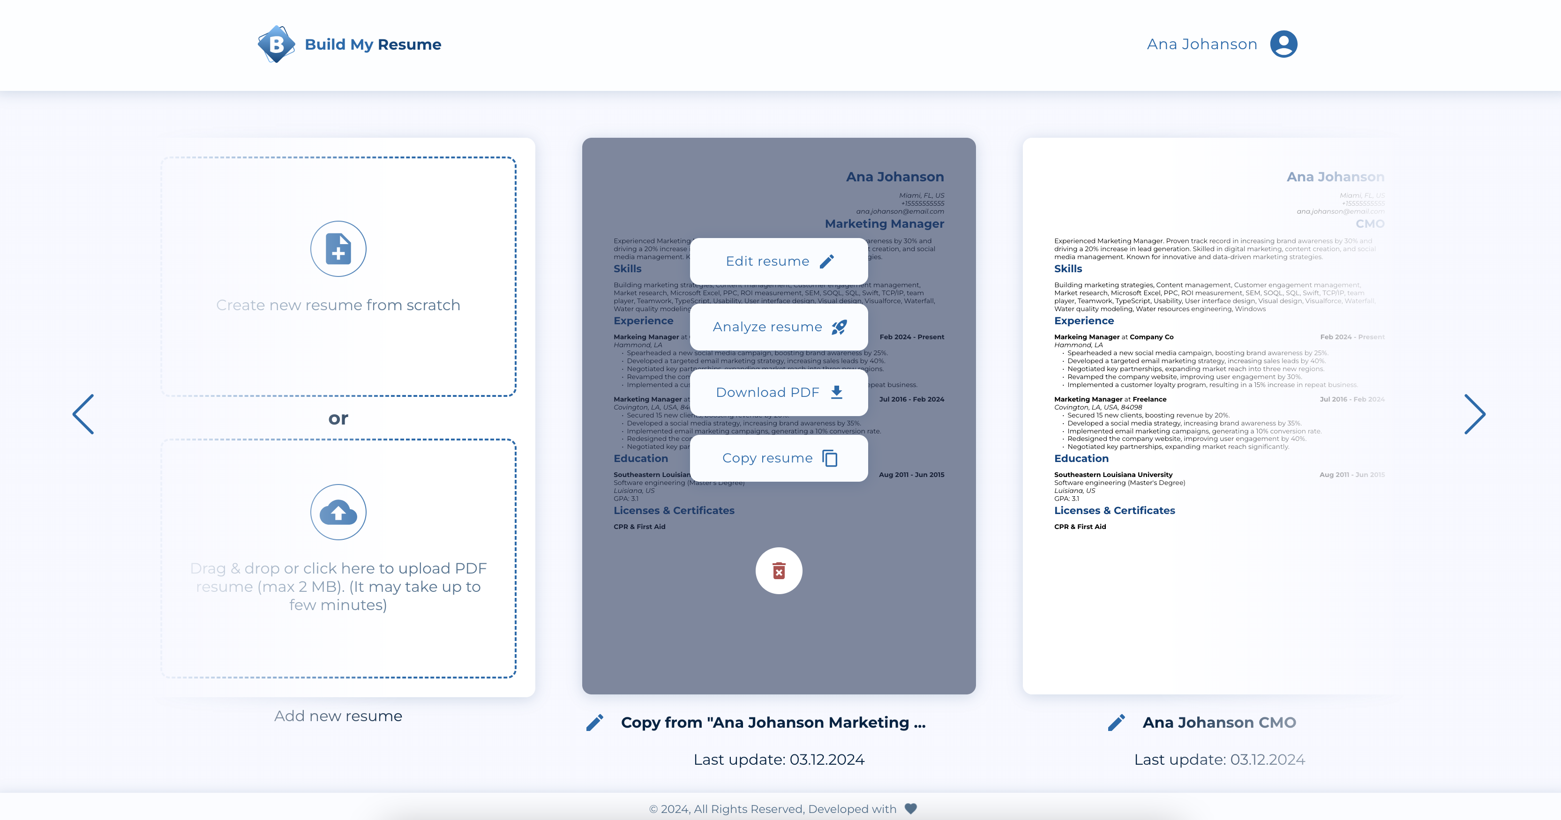The width and height of the screenshot is (1561, 820).
Task: Select the Copy resume option
Action: pos(779,458)
